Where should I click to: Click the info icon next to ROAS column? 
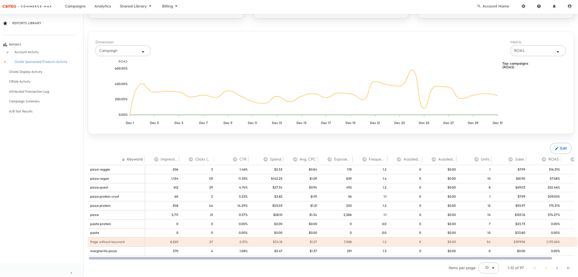tap(545, 159)
